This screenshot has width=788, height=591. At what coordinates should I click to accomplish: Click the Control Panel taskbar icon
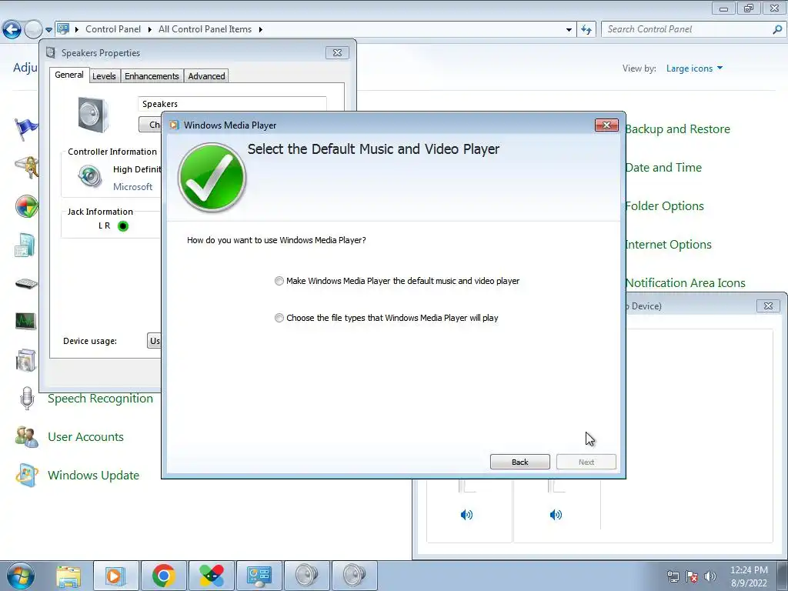[x=259, y=576]
